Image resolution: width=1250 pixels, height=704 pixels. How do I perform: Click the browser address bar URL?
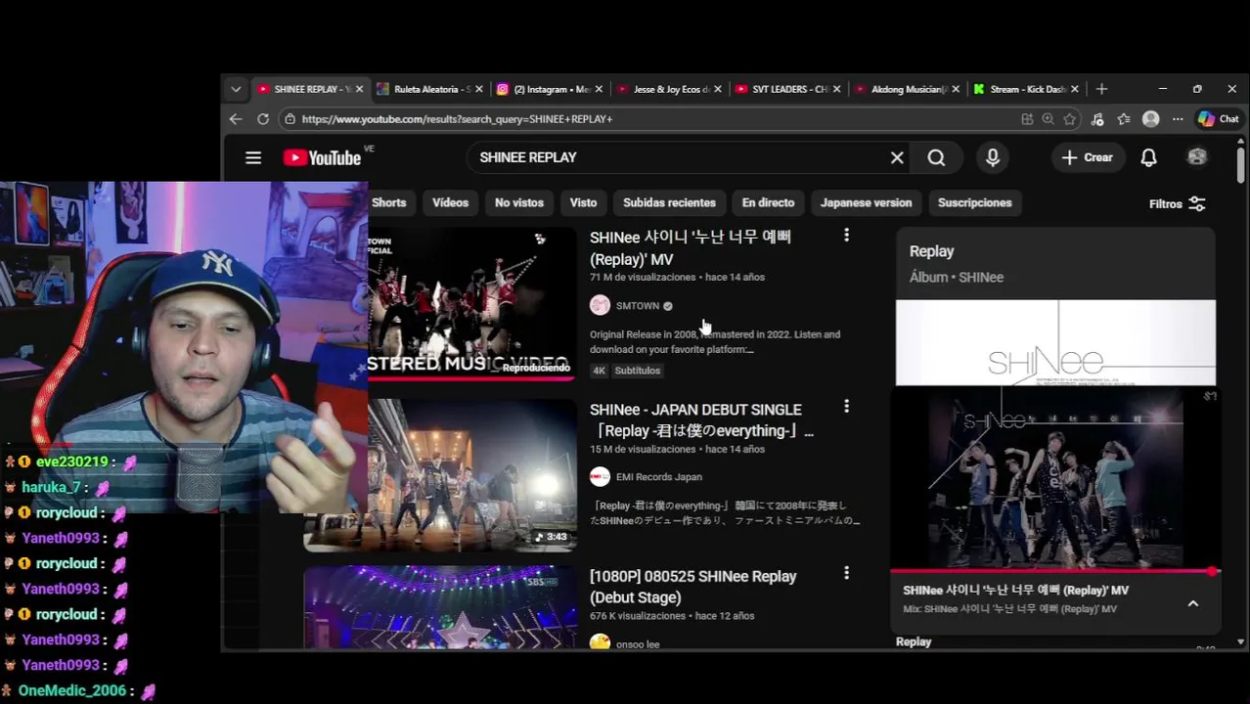[457, 118]
